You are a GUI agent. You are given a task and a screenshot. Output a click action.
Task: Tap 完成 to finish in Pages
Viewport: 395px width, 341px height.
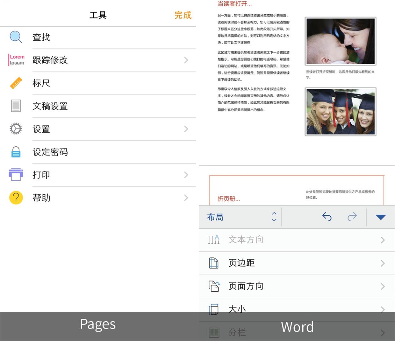coord(183,15)
